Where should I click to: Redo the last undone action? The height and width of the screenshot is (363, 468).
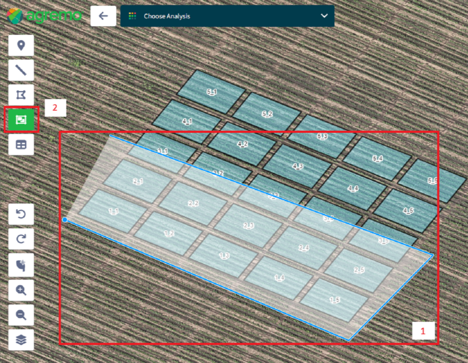point(21,239)
